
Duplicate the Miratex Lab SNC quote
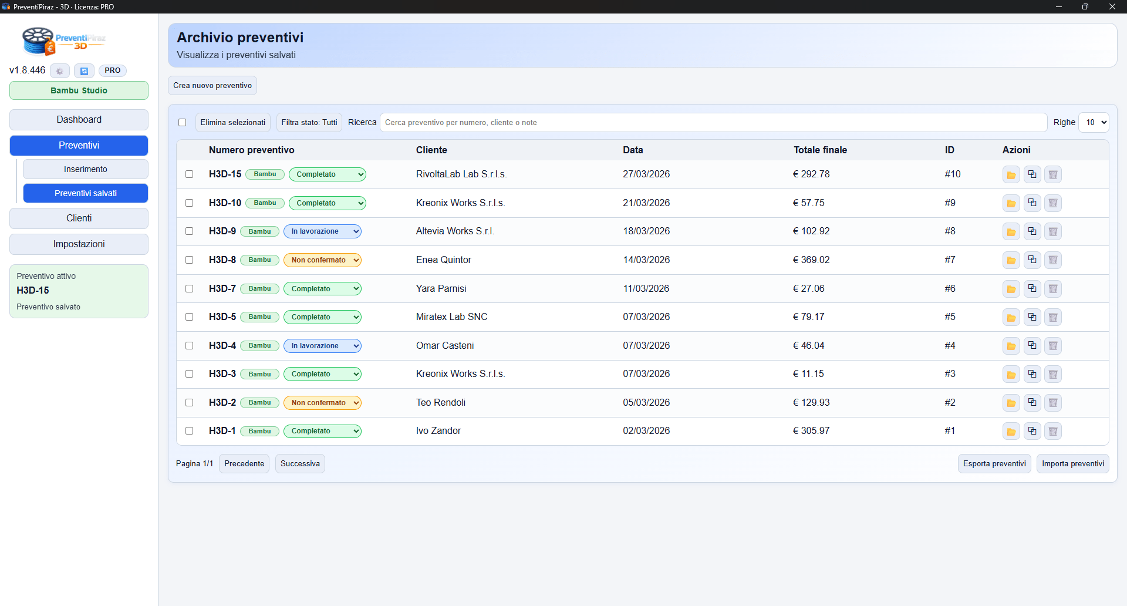(1032, 317)
